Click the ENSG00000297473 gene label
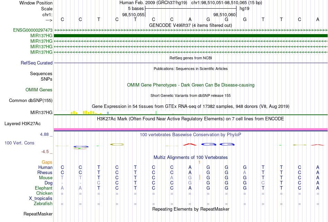 click(33, 30)
